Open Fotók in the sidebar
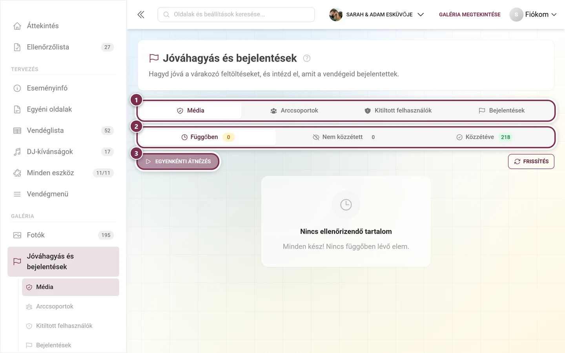Screen dimensions: 565x353 coord(63,235)
